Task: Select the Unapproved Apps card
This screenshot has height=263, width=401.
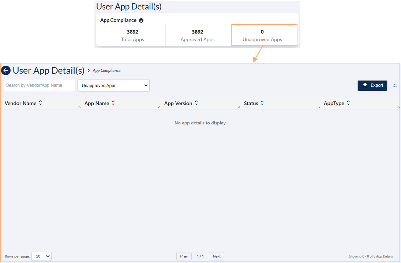Action: 262,35
